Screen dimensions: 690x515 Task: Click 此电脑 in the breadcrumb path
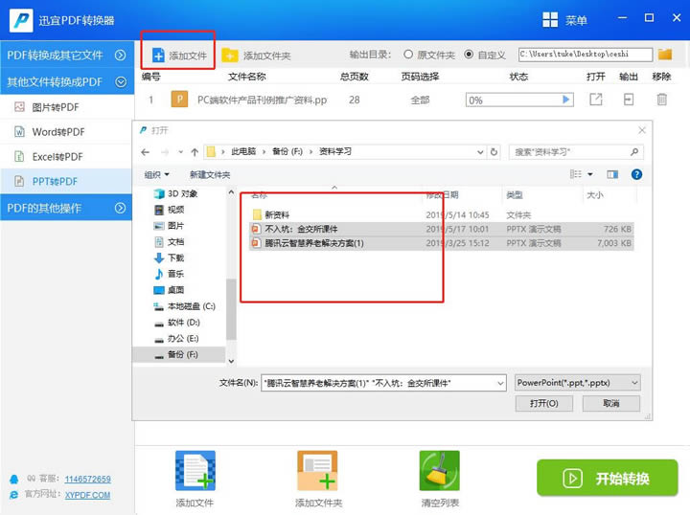243,151
